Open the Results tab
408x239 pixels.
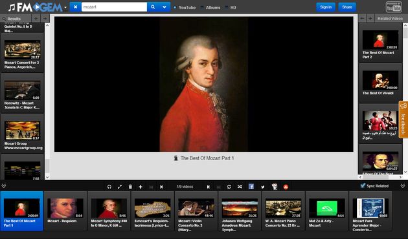pos(16,19)
